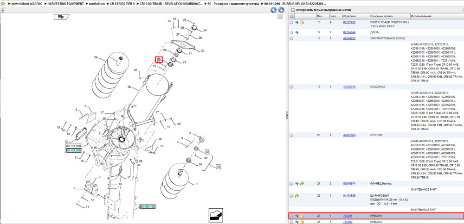Enable 'Отобразить только выбранные метки' checkbox
The image size is (464, 224).
pyautogui.click(x=293, y=10)
